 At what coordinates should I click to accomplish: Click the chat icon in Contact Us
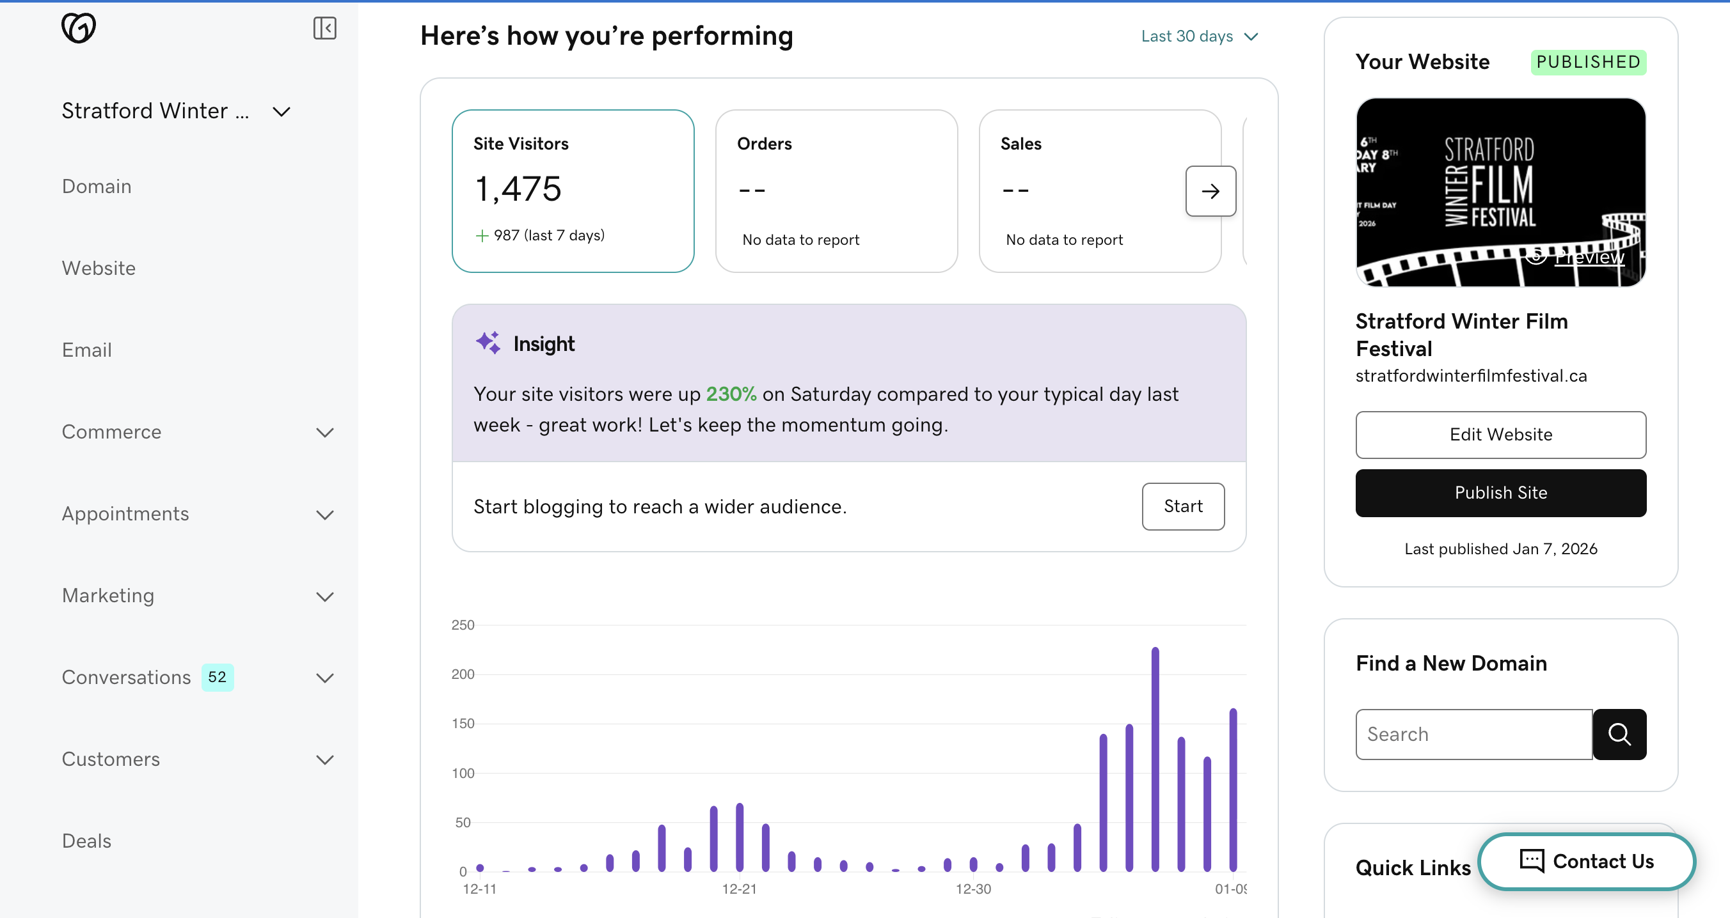click(1531, 860)
